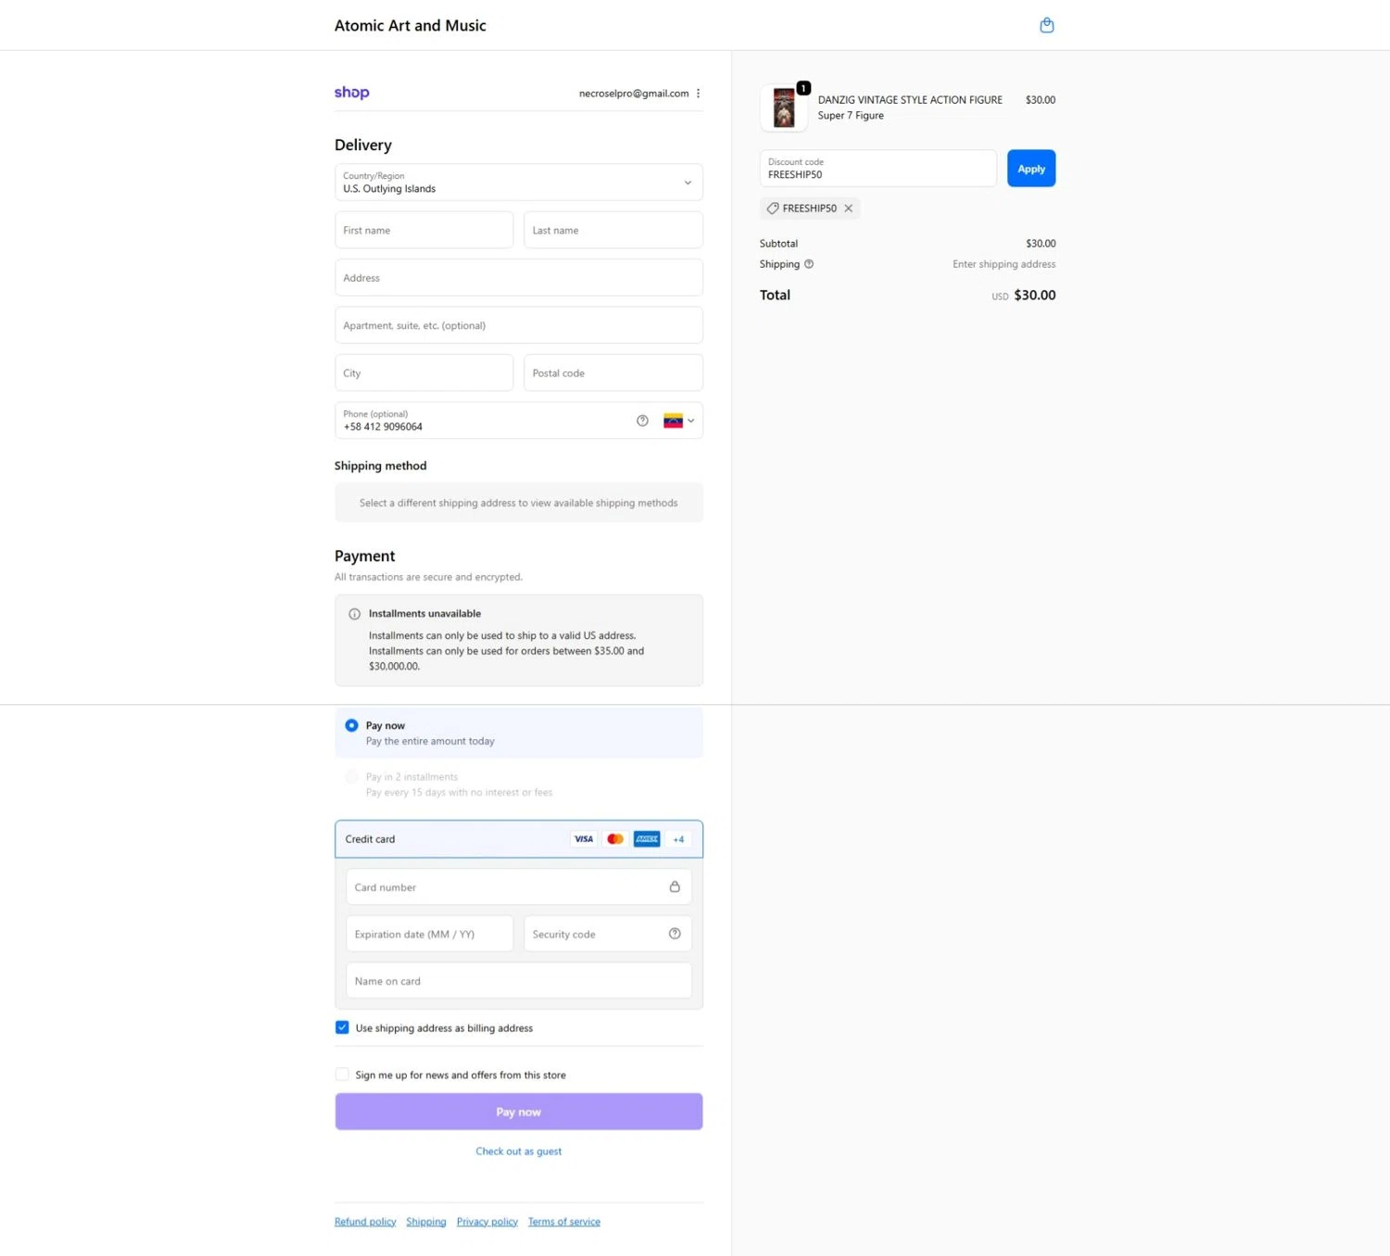The height and width of the screenshot is (1256, 1390).
Task: Remove the FREESHIP50 discount tag
Action: [848, 208]
